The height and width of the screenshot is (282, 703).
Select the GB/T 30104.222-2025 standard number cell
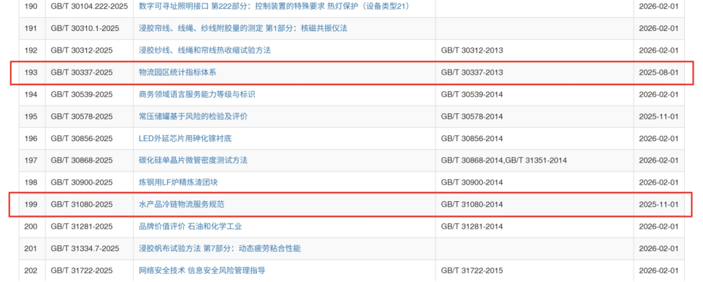point(89,7)
